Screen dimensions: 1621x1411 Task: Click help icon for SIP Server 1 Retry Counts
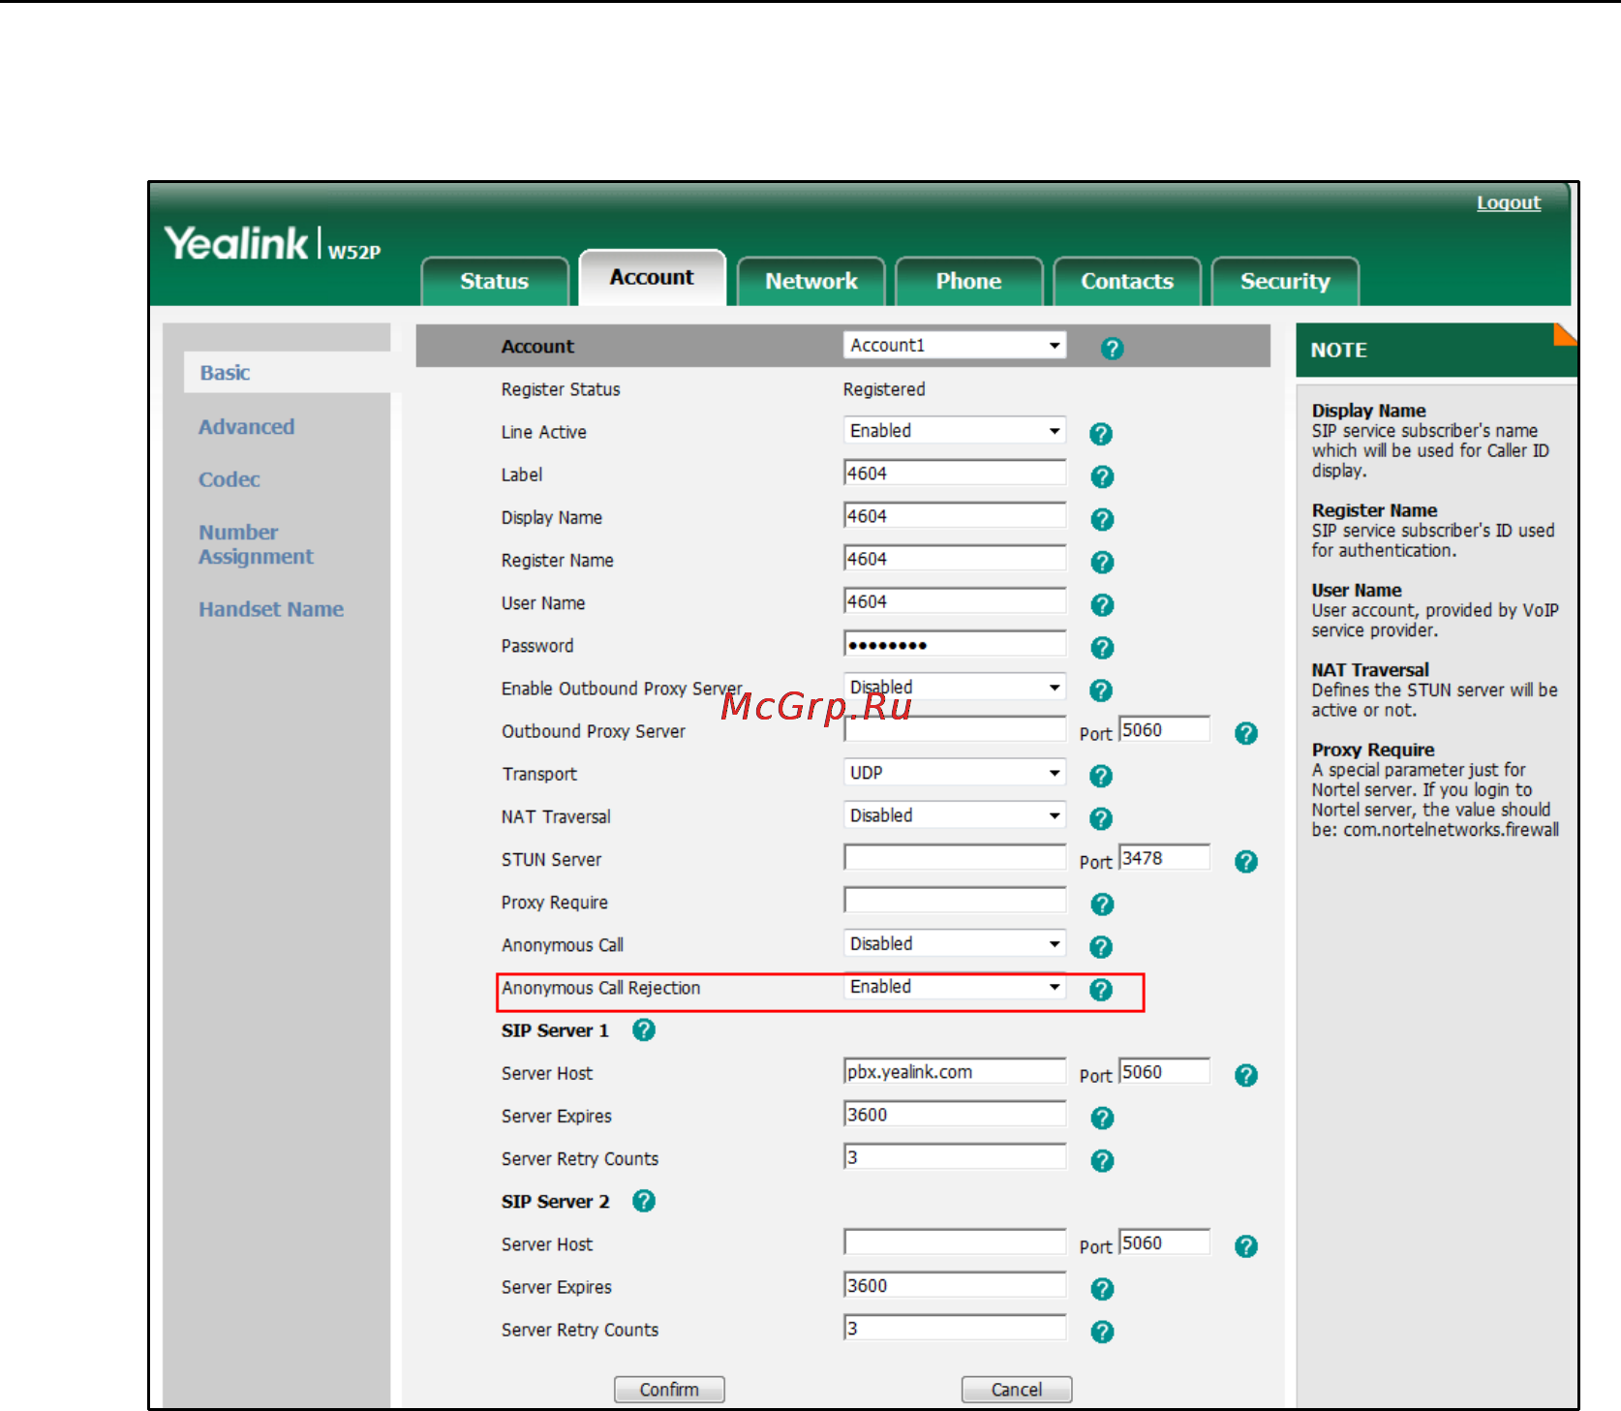1102,1160
